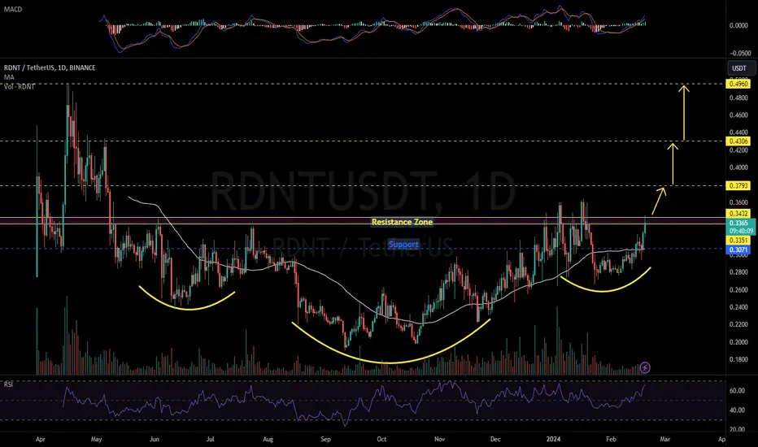Image resolution: width=758 pixels, height=447 pixels.
Task: Click the RDNT / TetherUS symbol legend
Action: tap(50, 67)
